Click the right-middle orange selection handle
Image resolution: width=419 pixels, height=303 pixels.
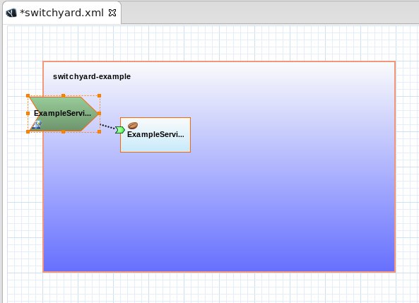pos(99,114)
